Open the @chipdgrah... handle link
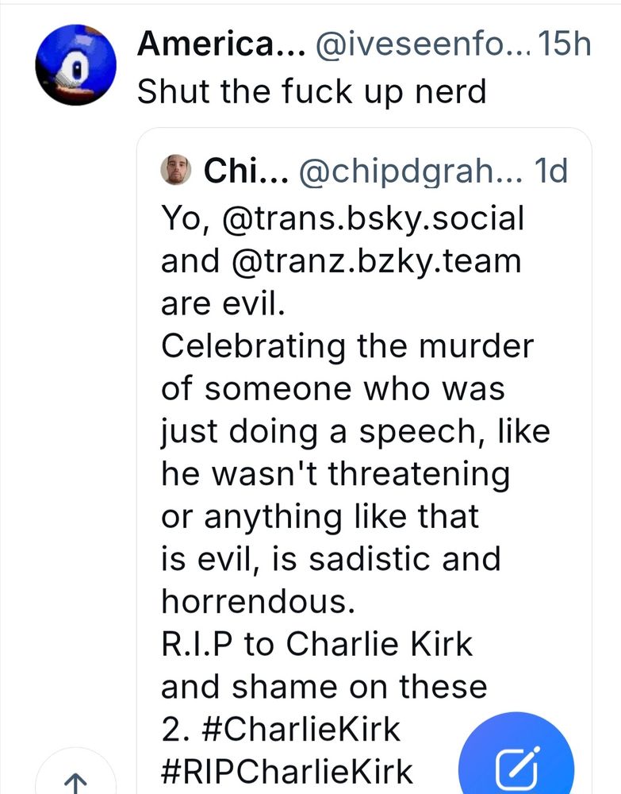The width and height of the screenshot is (621, 794). (x=408, y=172)
